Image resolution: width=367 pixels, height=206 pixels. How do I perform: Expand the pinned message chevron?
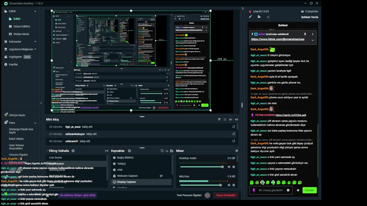click(313, 40)
